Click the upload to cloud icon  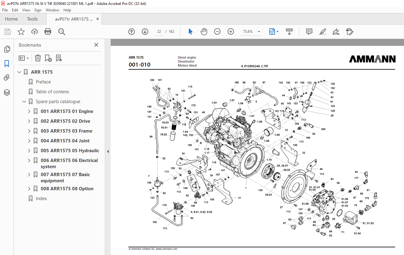click(x=34, y=32)
